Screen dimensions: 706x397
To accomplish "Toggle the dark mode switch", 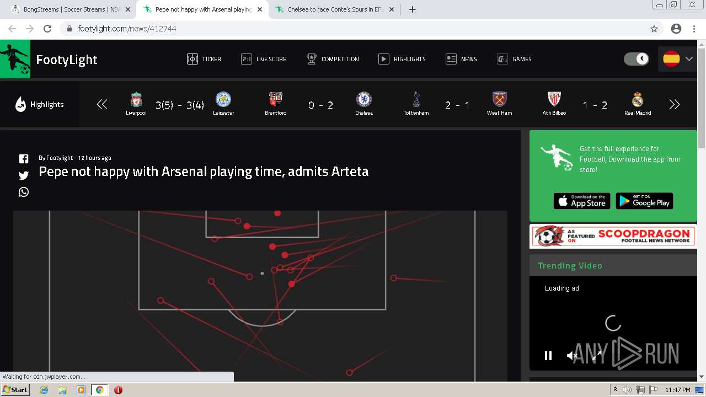I will (x=637, y=59).
